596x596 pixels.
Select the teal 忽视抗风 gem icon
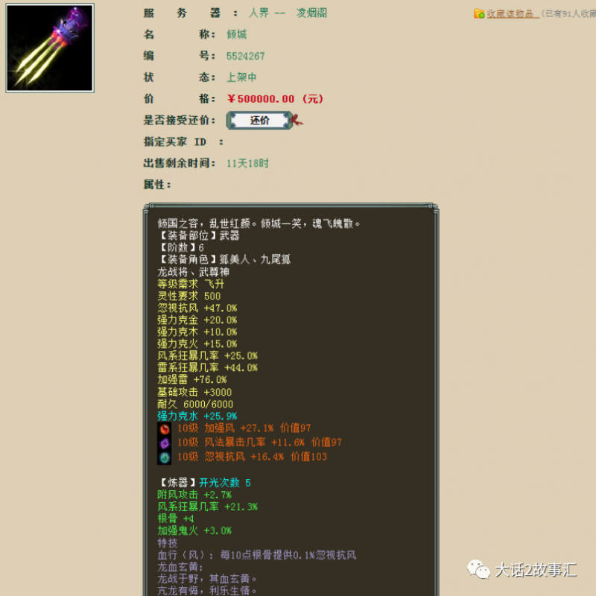(x=165, y=457)
